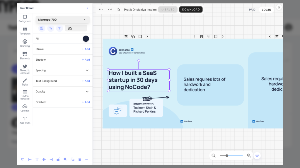Click the font size field showing 85
Screen dimensions: 300x168
click(x=76, y=28)
